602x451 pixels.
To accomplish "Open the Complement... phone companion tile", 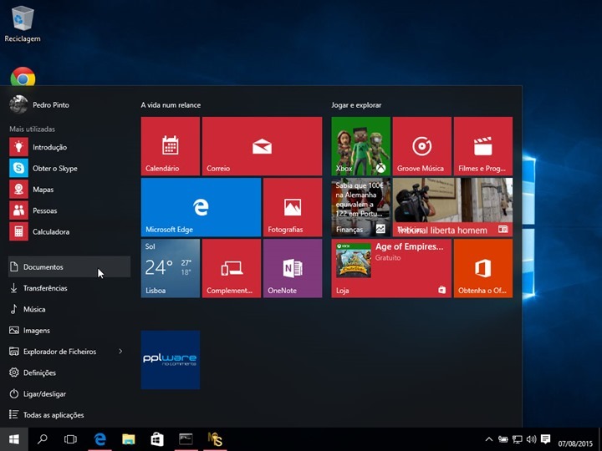I will tap(232, 268).
